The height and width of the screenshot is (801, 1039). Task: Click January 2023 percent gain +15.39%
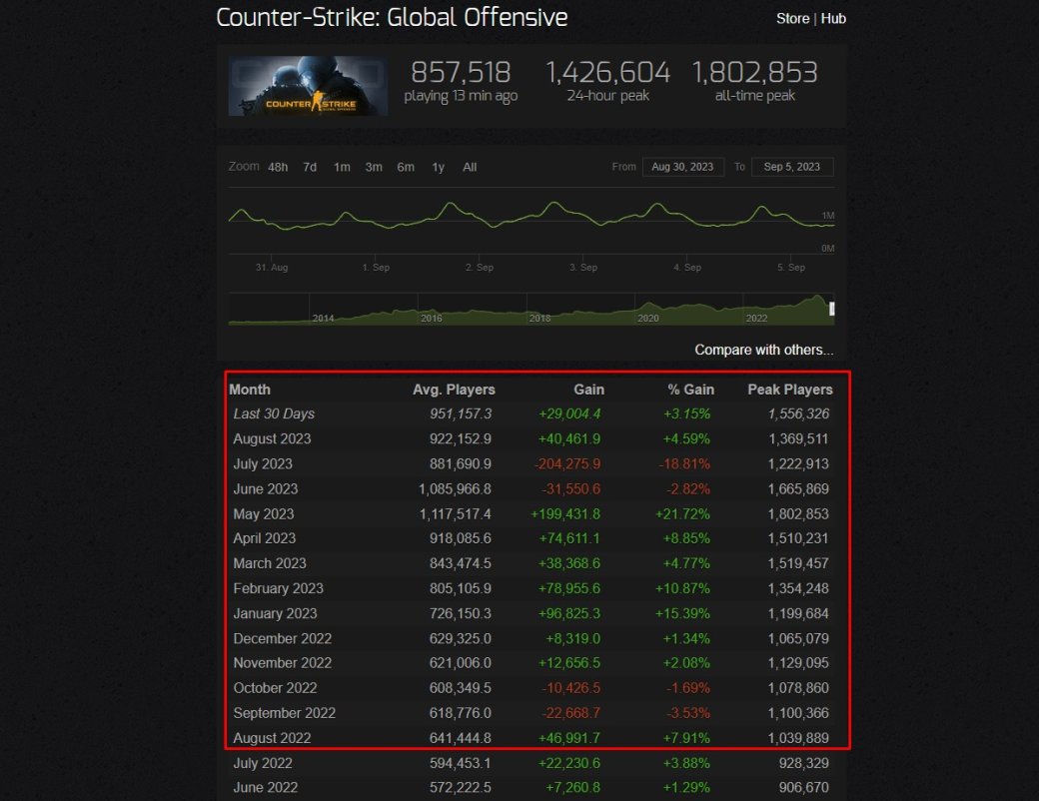[x=682, y=613]
